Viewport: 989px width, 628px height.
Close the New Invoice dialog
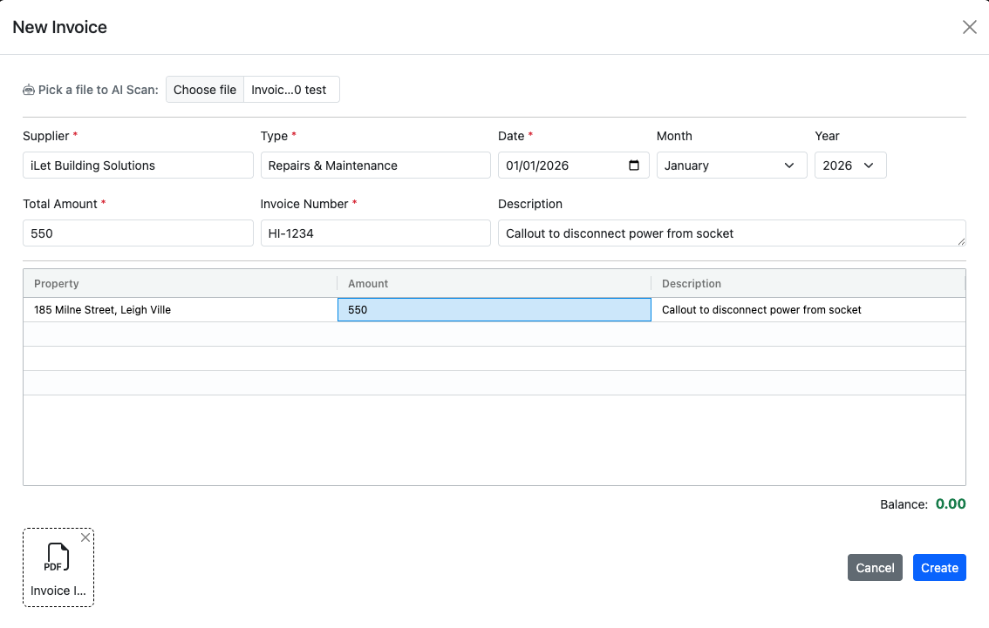click(x=969, y=27)
